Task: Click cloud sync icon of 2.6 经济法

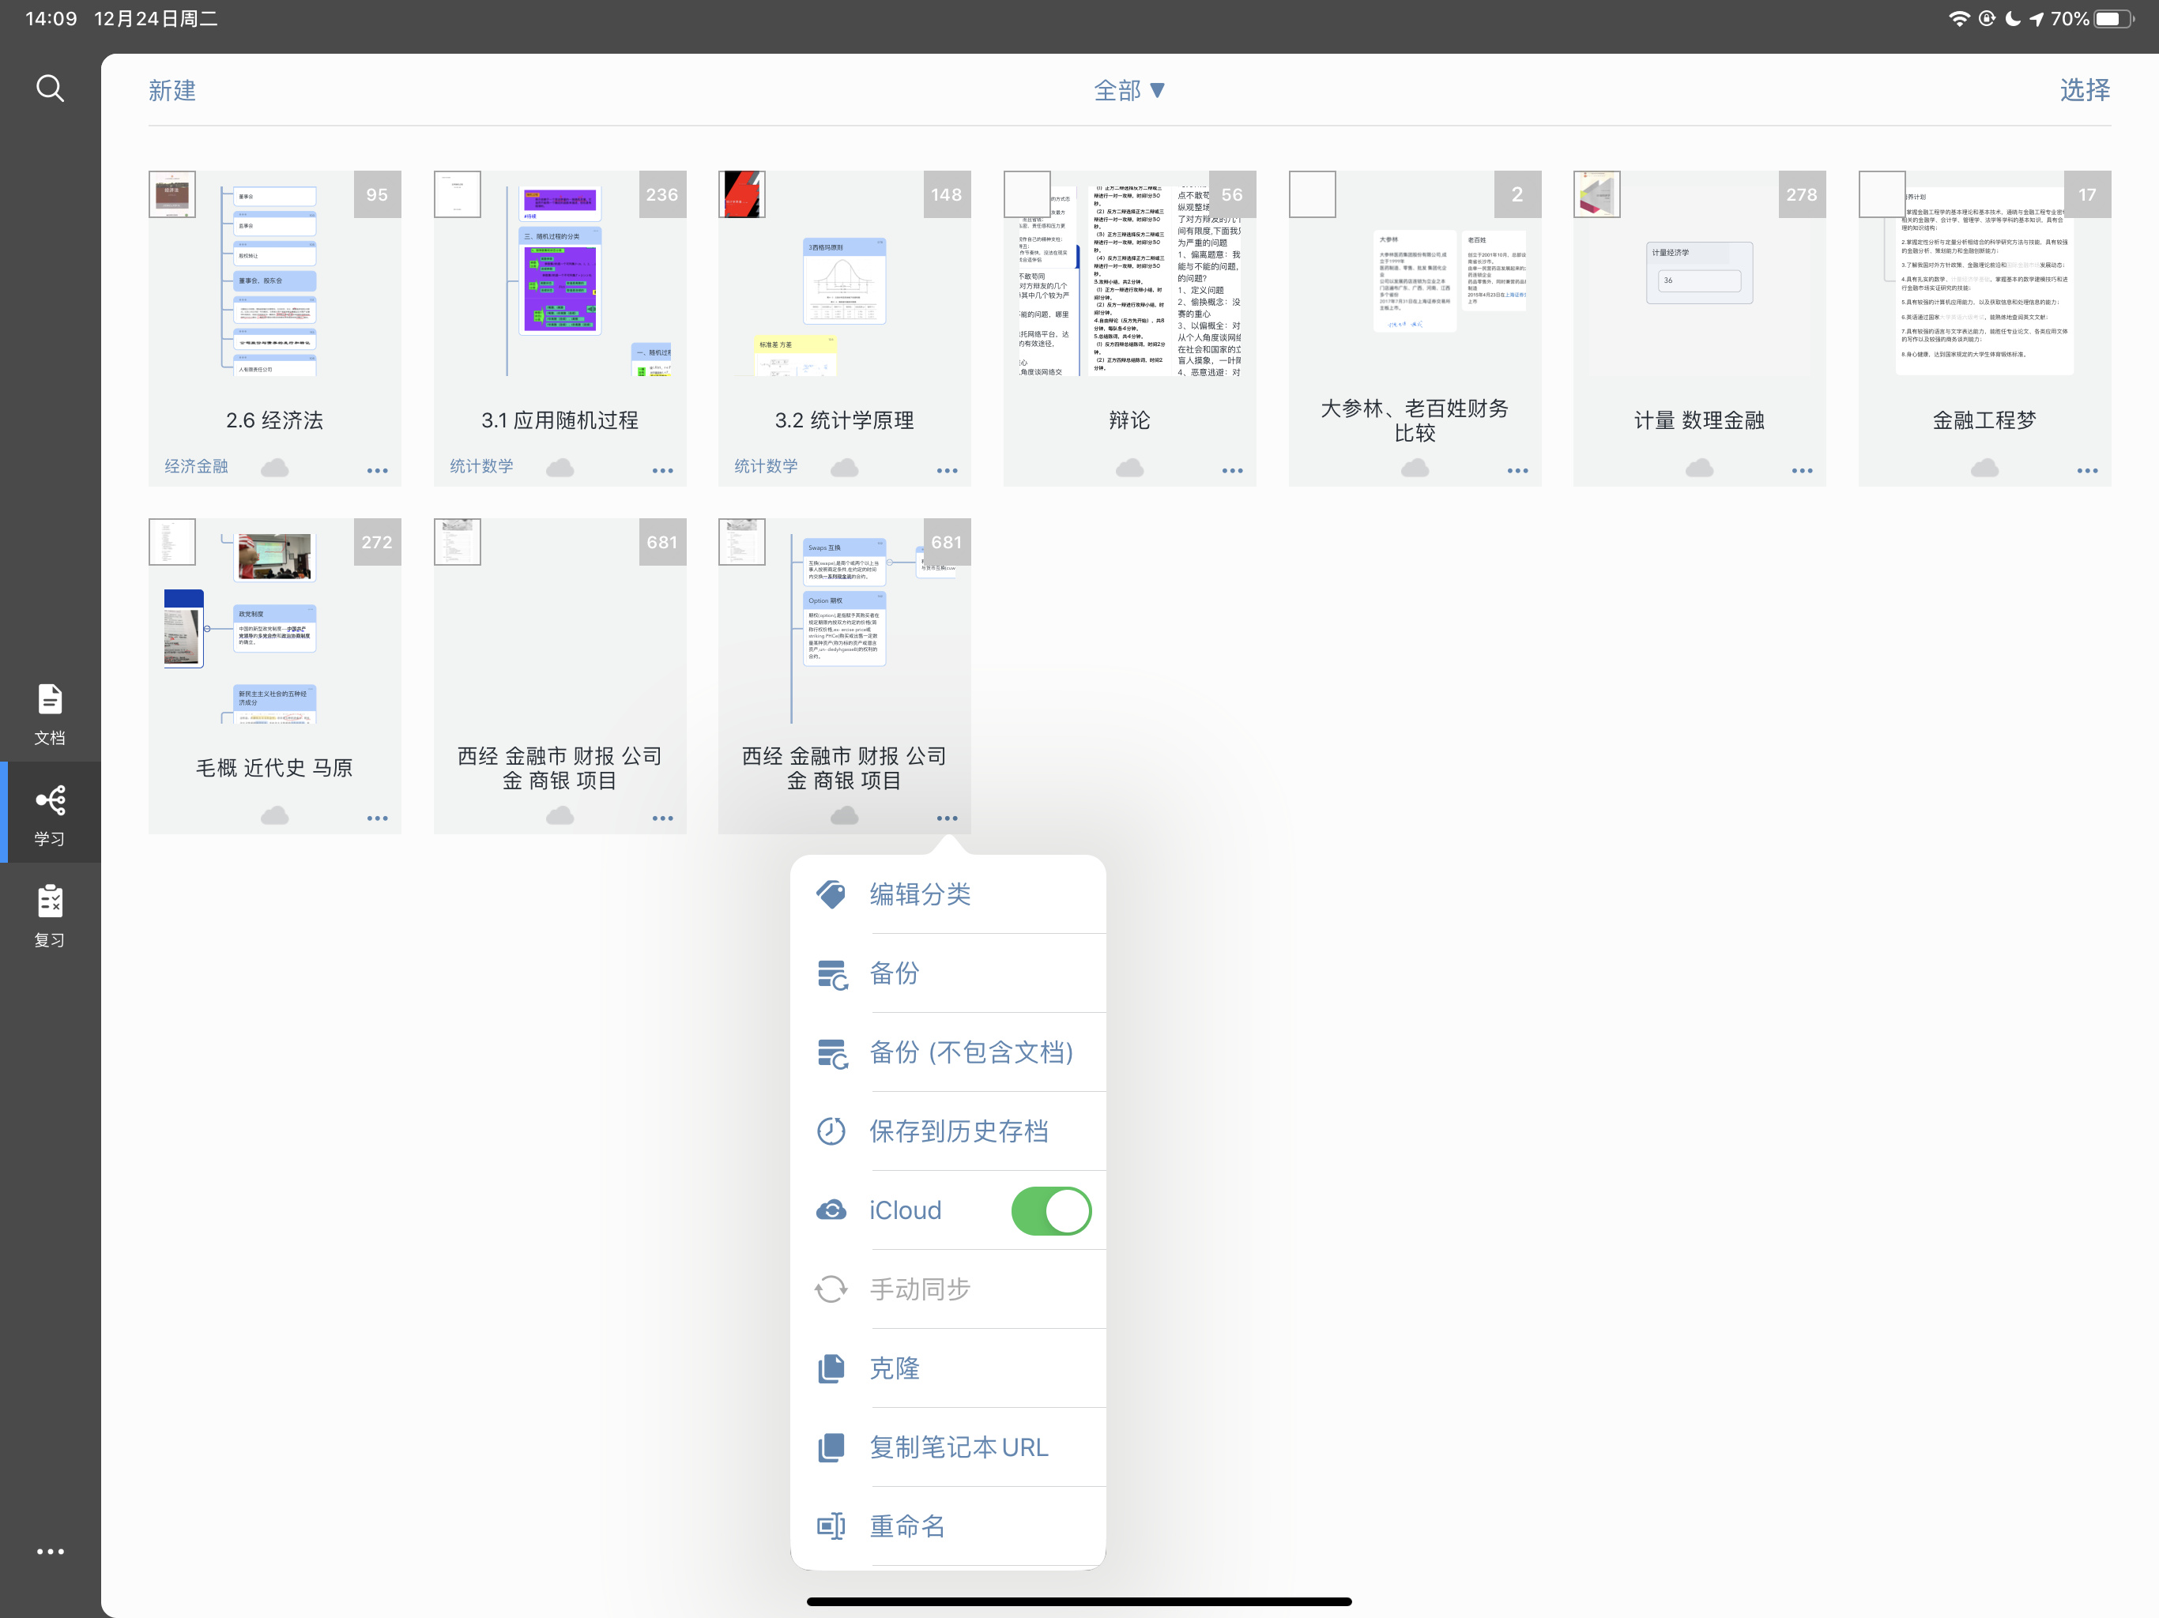Action: [274, 468]
